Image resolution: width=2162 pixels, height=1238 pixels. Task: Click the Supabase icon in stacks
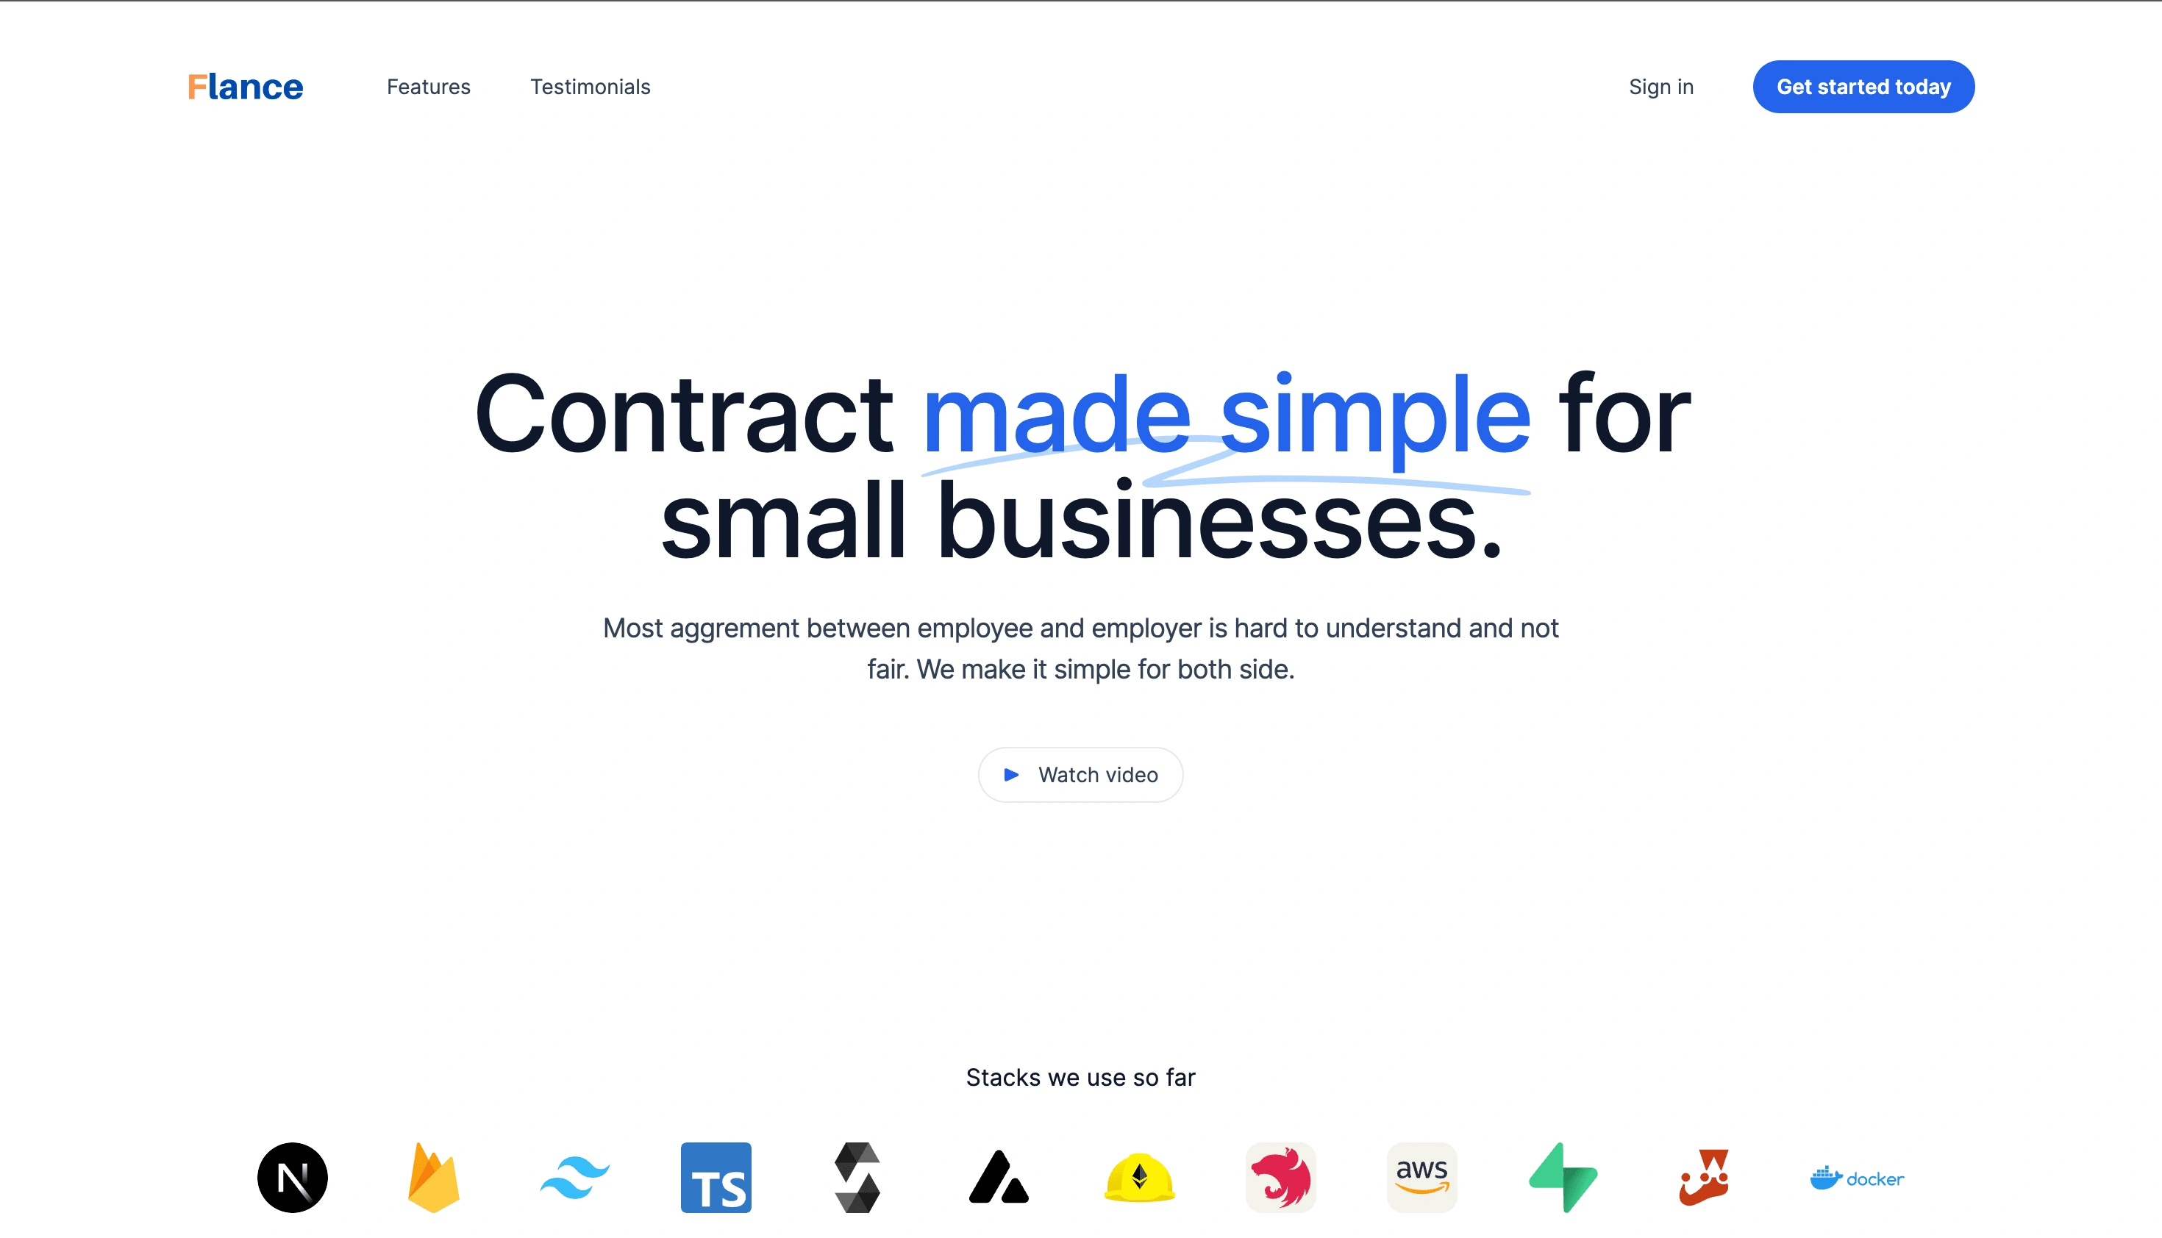pyautogui.click(x=1563, y=1177)
